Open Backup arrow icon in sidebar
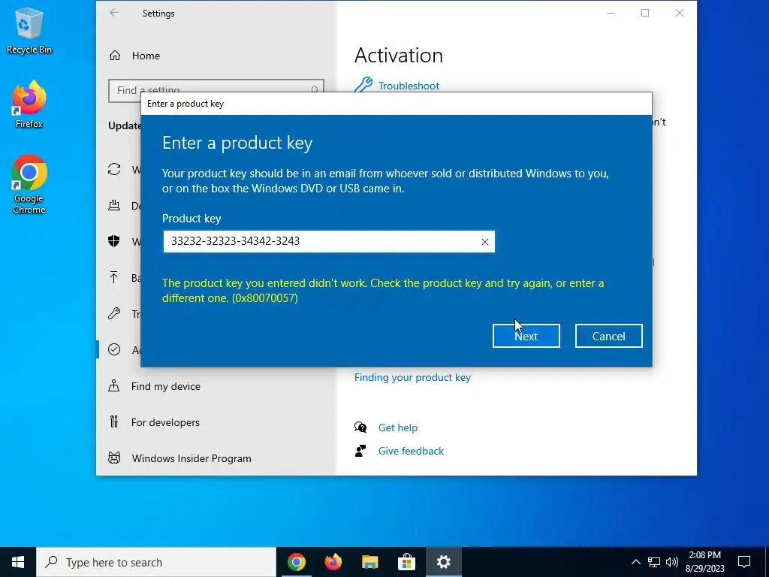The image size is (769, 577). 114,277
